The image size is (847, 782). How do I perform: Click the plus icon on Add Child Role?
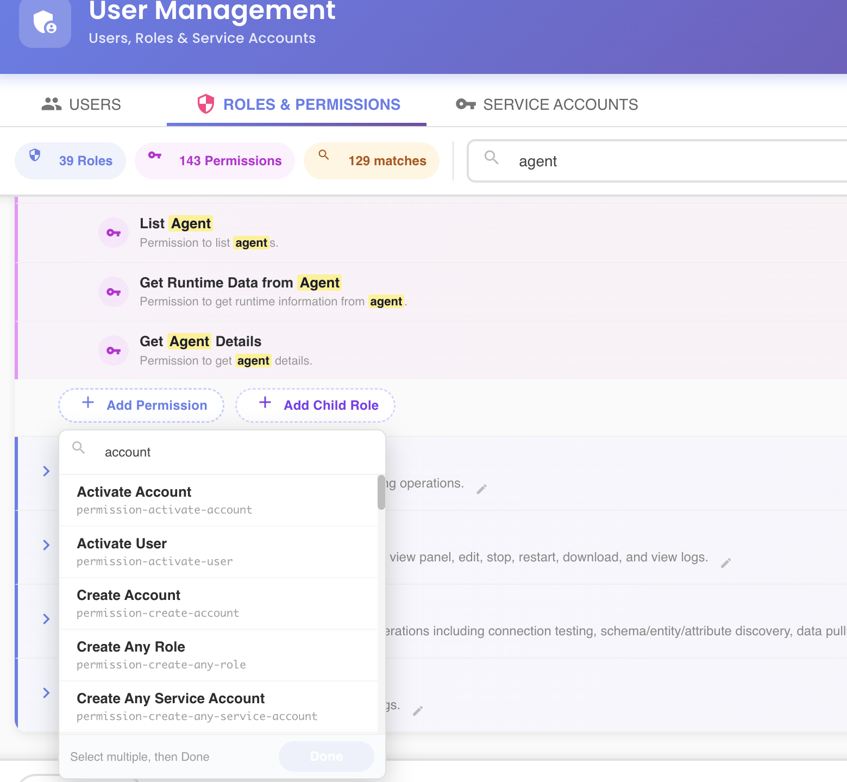[x=265, y=403]
